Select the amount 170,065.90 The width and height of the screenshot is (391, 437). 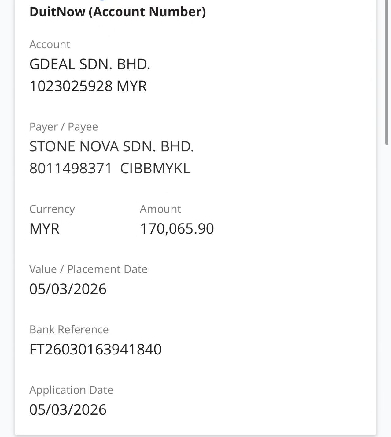177,229
